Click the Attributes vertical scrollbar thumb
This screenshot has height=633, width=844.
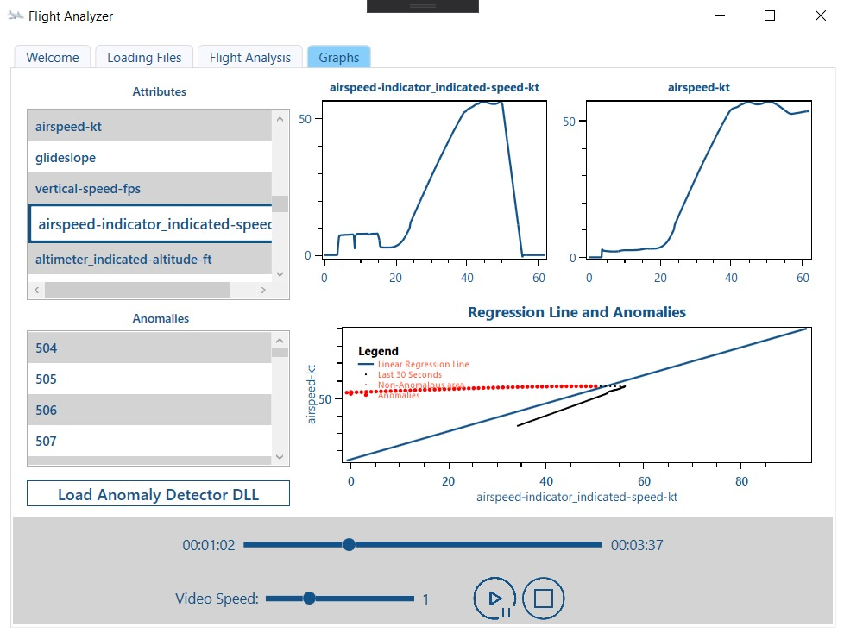pos(280,204)
